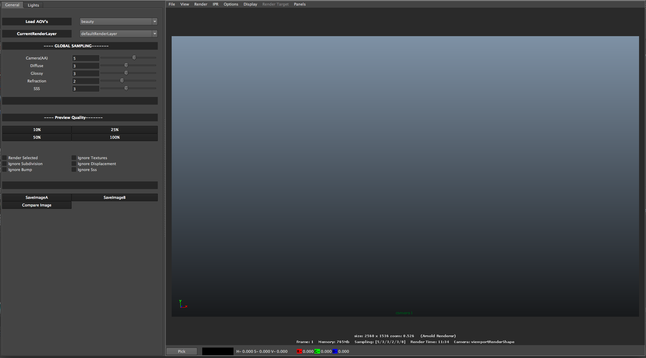Click the (Arnold Renderer) status text
646x358 pixels.
click(x=438, y=336)
